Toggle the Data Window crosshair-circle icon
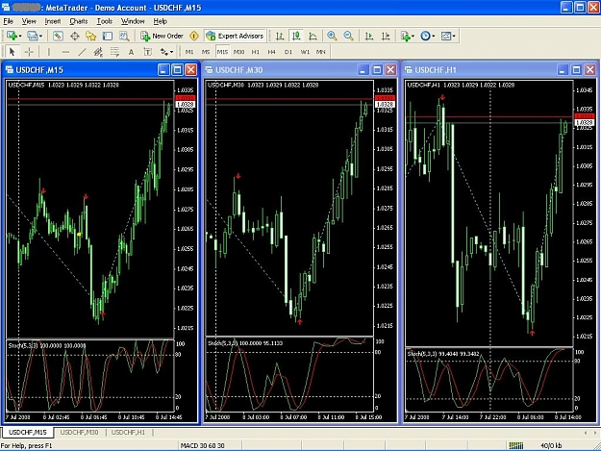Image resolution: width=601 pixels, height=451 pixels. (x=75, y=36)
